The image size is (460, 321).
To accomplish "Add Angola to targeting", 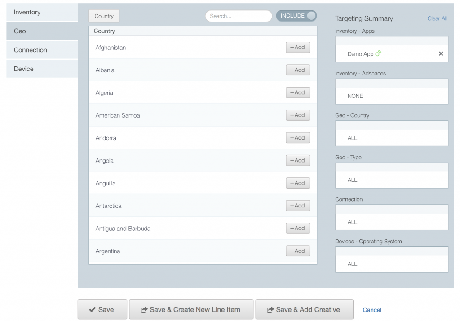I will point(298,160).
